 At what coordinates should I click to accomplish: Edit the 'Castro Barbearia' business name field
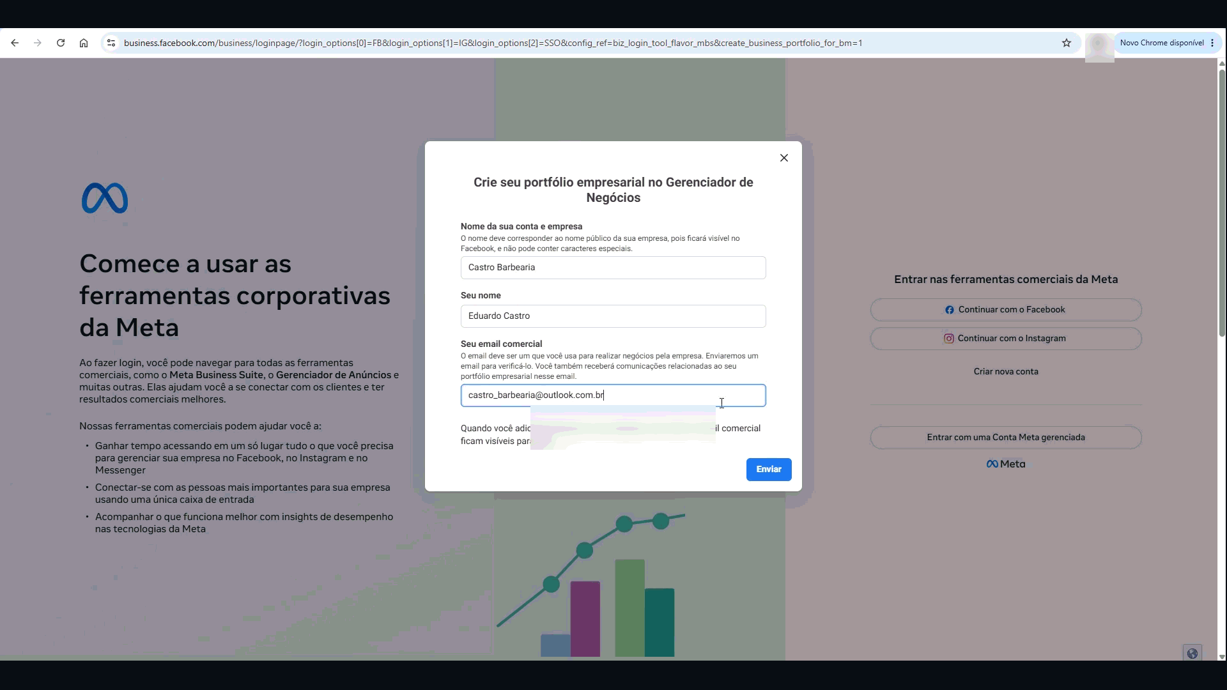point(613,268)
